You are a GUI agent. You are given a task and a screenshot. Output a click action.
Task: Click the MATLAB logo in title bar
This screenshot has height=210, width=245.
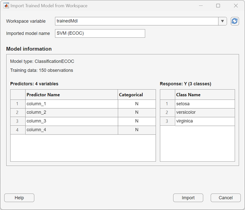click(x=6, y=6)
